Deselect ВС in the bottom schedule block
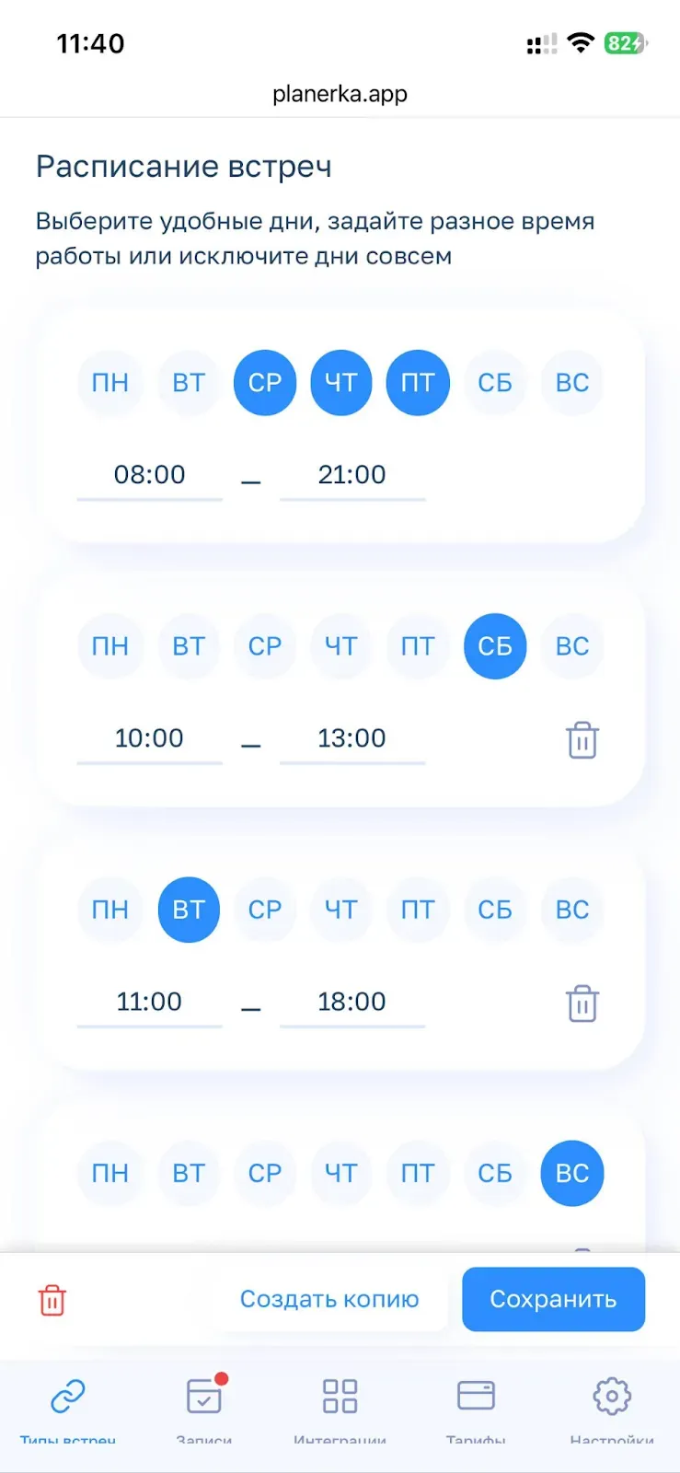 (572, 1172)
